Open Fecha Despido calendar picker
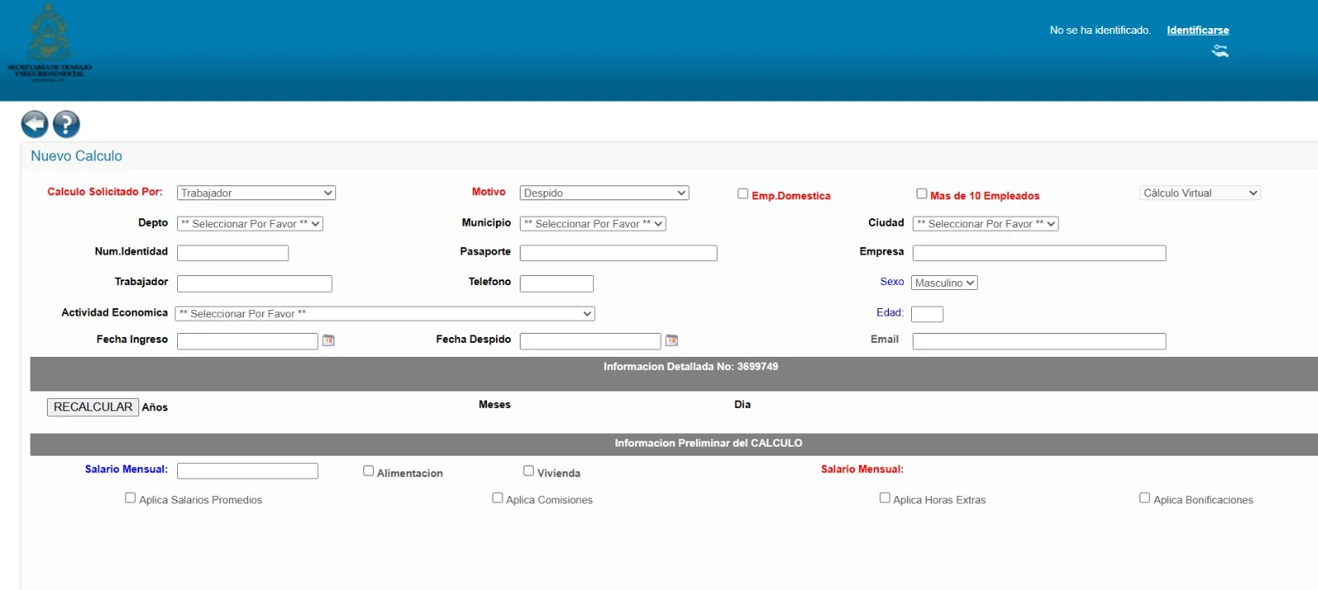The width and height of the screenshot is (1318, 590). 672,340
